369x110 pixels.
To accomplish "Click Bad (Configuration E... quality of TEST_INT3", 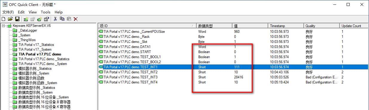I will pos(321,77).
